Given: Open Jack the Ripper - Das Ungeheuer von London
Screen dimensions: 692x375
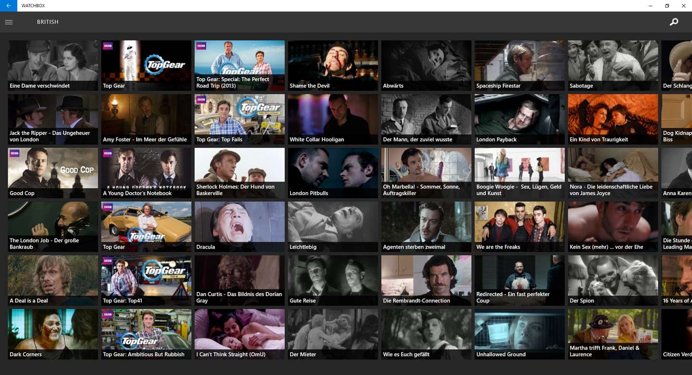Looking at the screenshot, I should pos(53,119).
